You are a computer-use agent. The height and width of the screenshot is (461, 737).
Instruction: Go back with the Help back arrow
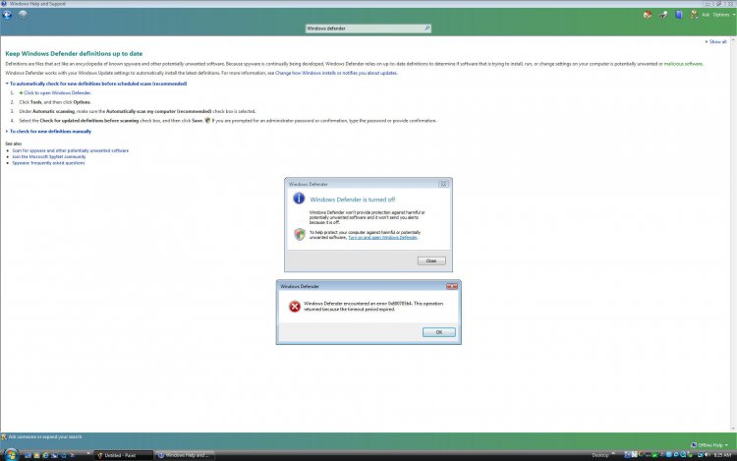pos(7,15)
